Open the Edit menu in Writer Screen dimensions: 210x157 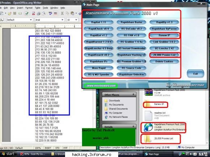tap(6, 8)
